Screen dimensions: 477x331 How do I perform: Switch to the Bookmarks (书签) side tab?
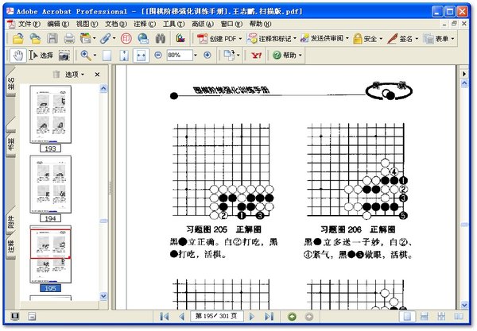click(x=11, y=144)
